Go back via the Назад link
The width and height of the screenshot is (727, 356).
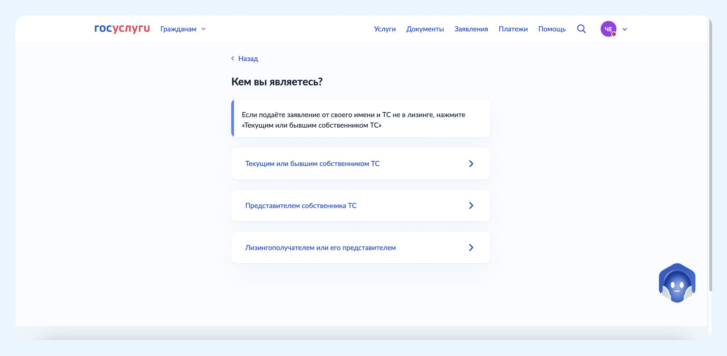coord(248,59)
